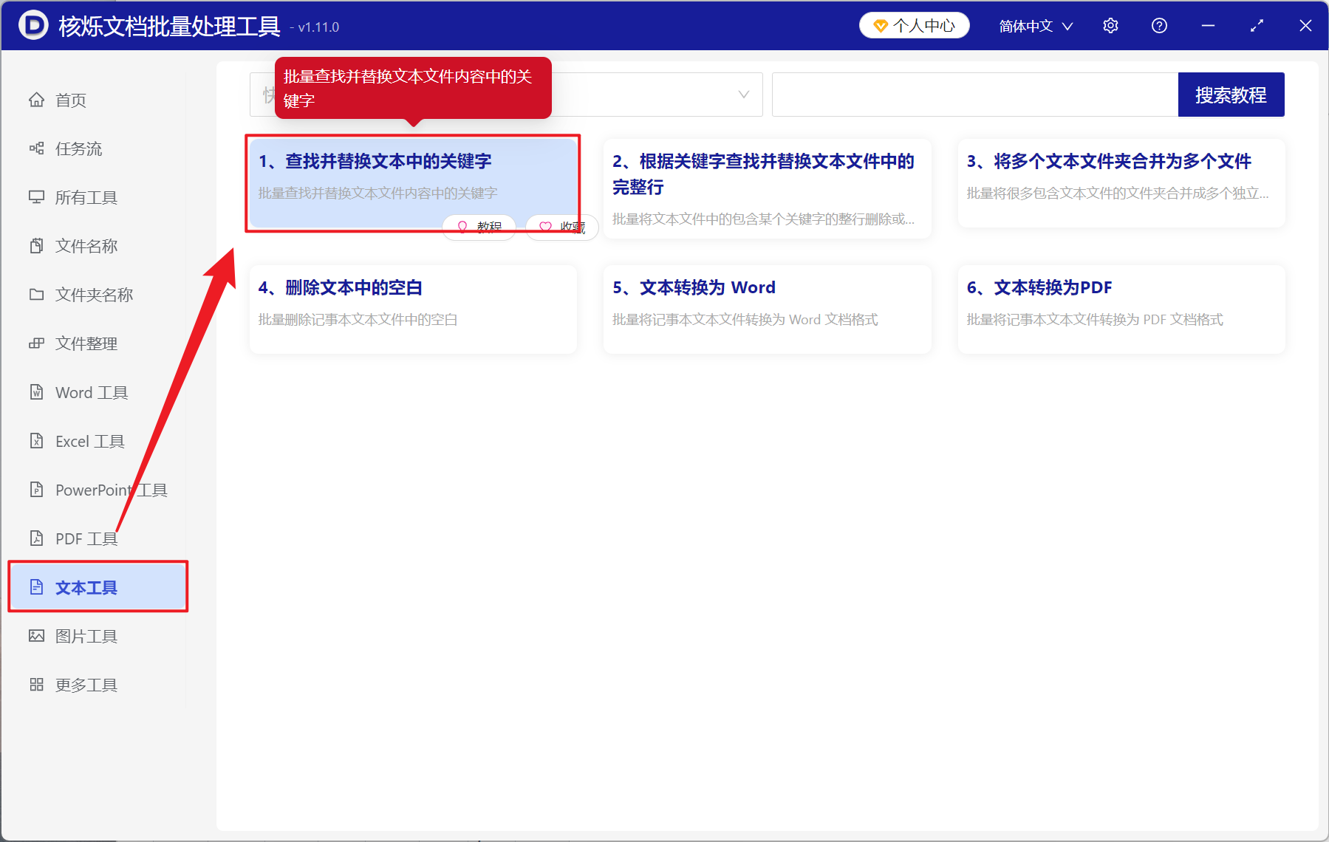Expand the quick search category combo box
Screen dimensions: 1329x842
(x=742, y=95)
